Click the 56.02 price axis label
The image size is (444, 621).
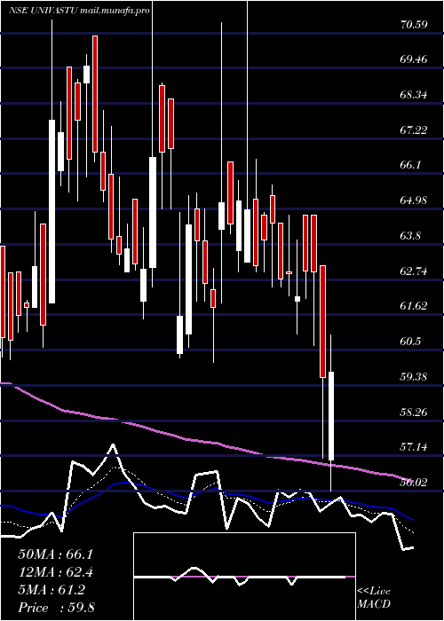(414, 482)
